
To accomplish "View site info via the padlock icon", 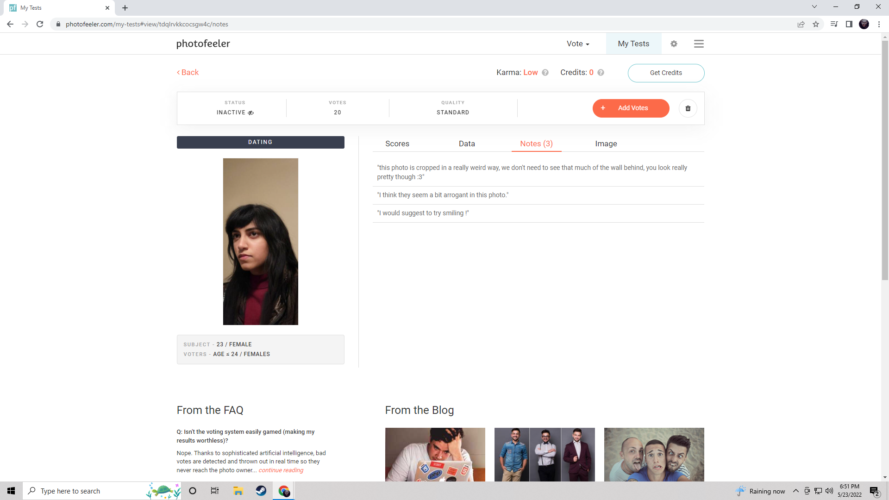I will 58,24.
